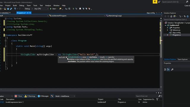Image resolution: width=190 pixels, height=107 pixels.
Task: Click the Undo arrow icon
Action: tap(15, 9)
